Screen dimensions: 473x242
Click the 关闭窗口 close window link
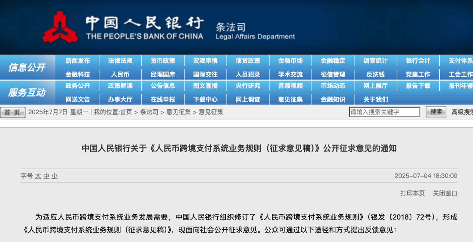click(445, 193)
